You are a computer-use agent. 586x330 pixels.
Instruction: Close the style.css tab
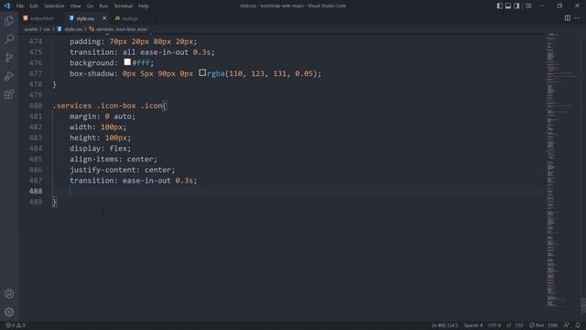[x=104, y=18]
